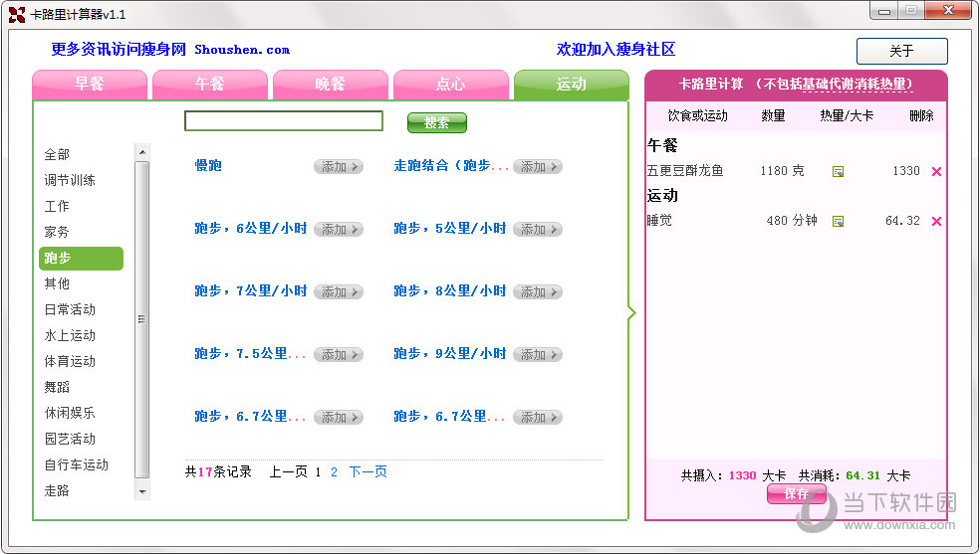Viewport: 980px width, 554px height.
Task: Collapse panel using green arrow handle
Action: [631, 312]
